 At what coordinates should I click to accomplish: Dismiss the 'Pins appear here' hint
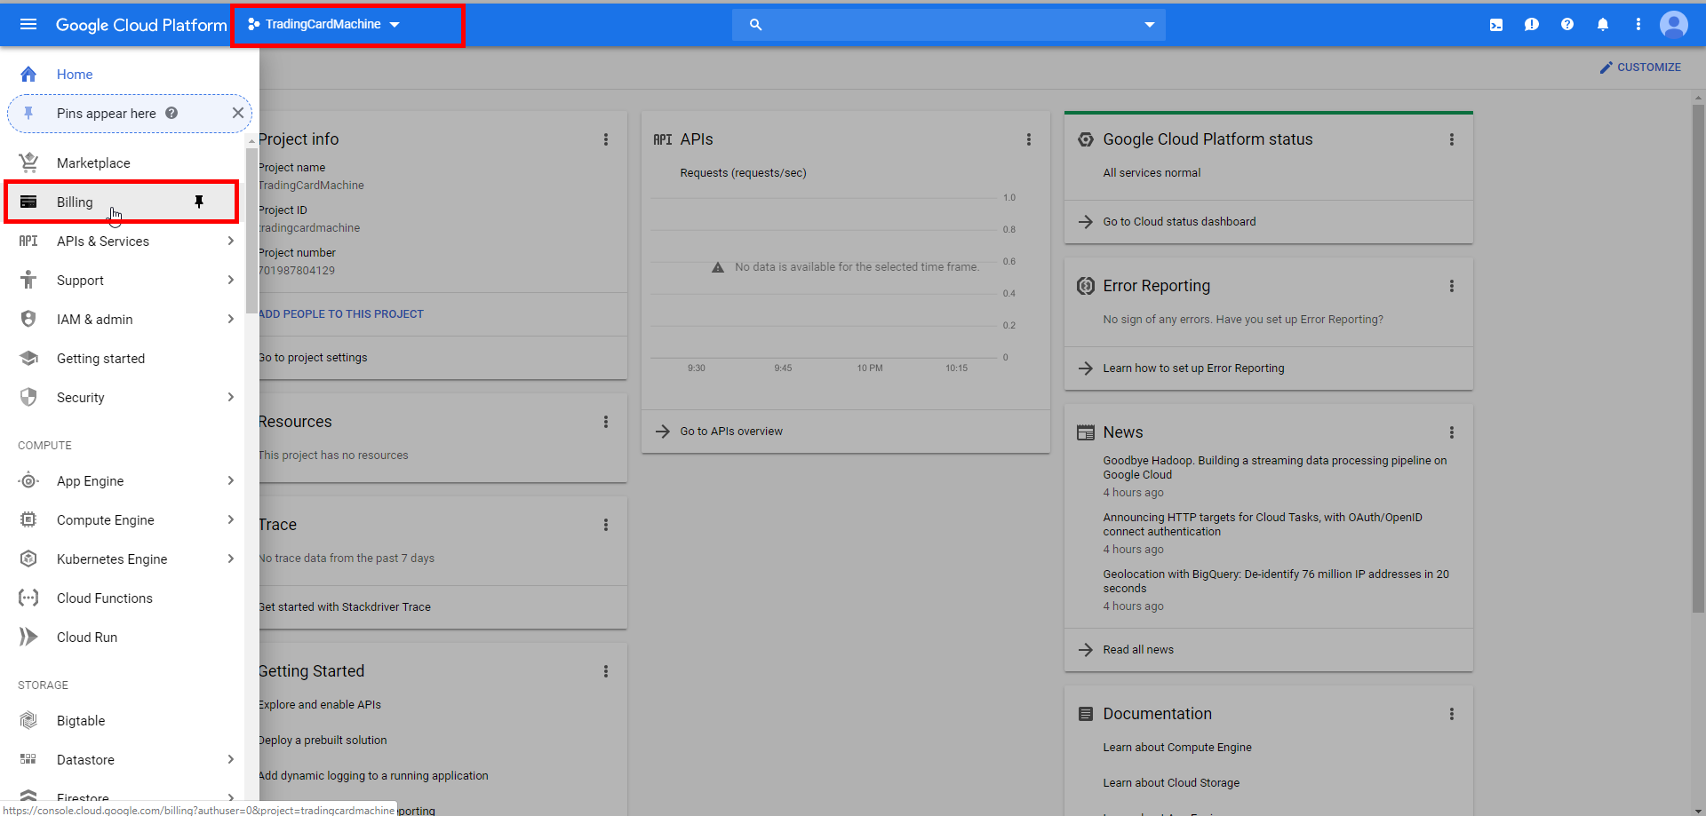tap(237, 113)
